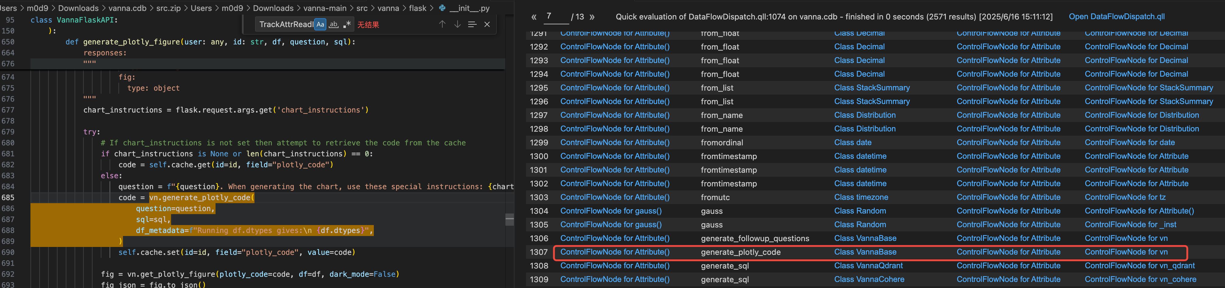
Task: Open ControlFlowNode for vn_cohere link
Action: [1140, 279]
